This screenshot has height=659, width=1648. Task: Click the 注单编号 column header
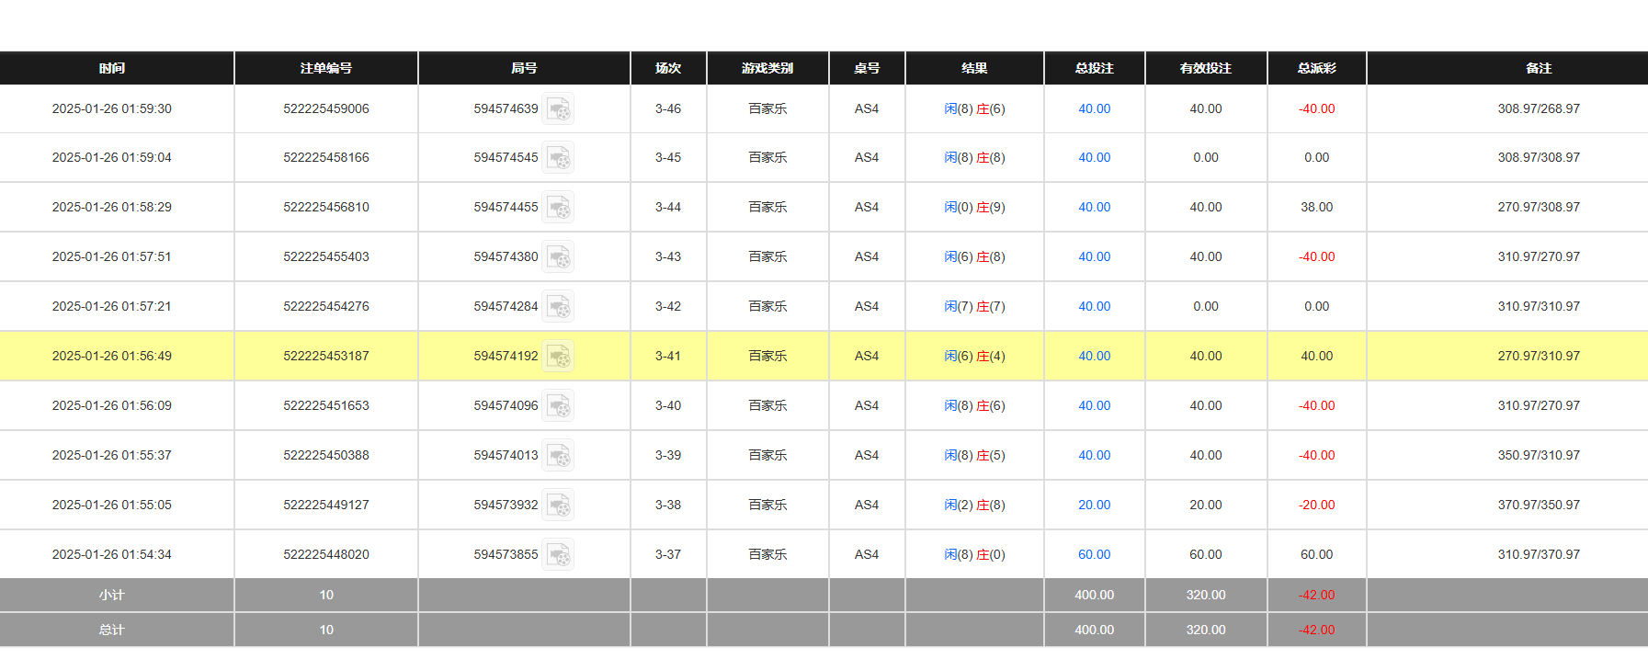click(325, 68)
